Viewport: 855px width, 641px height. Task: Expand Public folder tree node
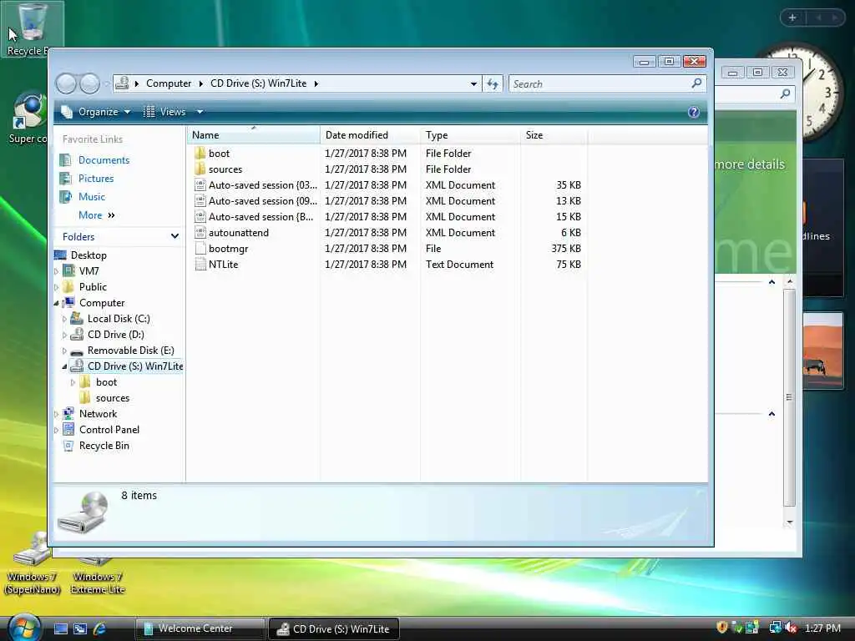(x=56, y=287)
